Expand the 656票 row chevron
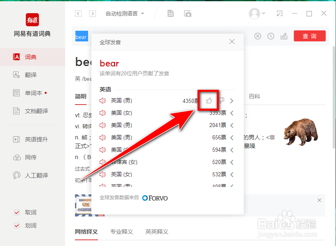336x246 pixels. (232, 137)
